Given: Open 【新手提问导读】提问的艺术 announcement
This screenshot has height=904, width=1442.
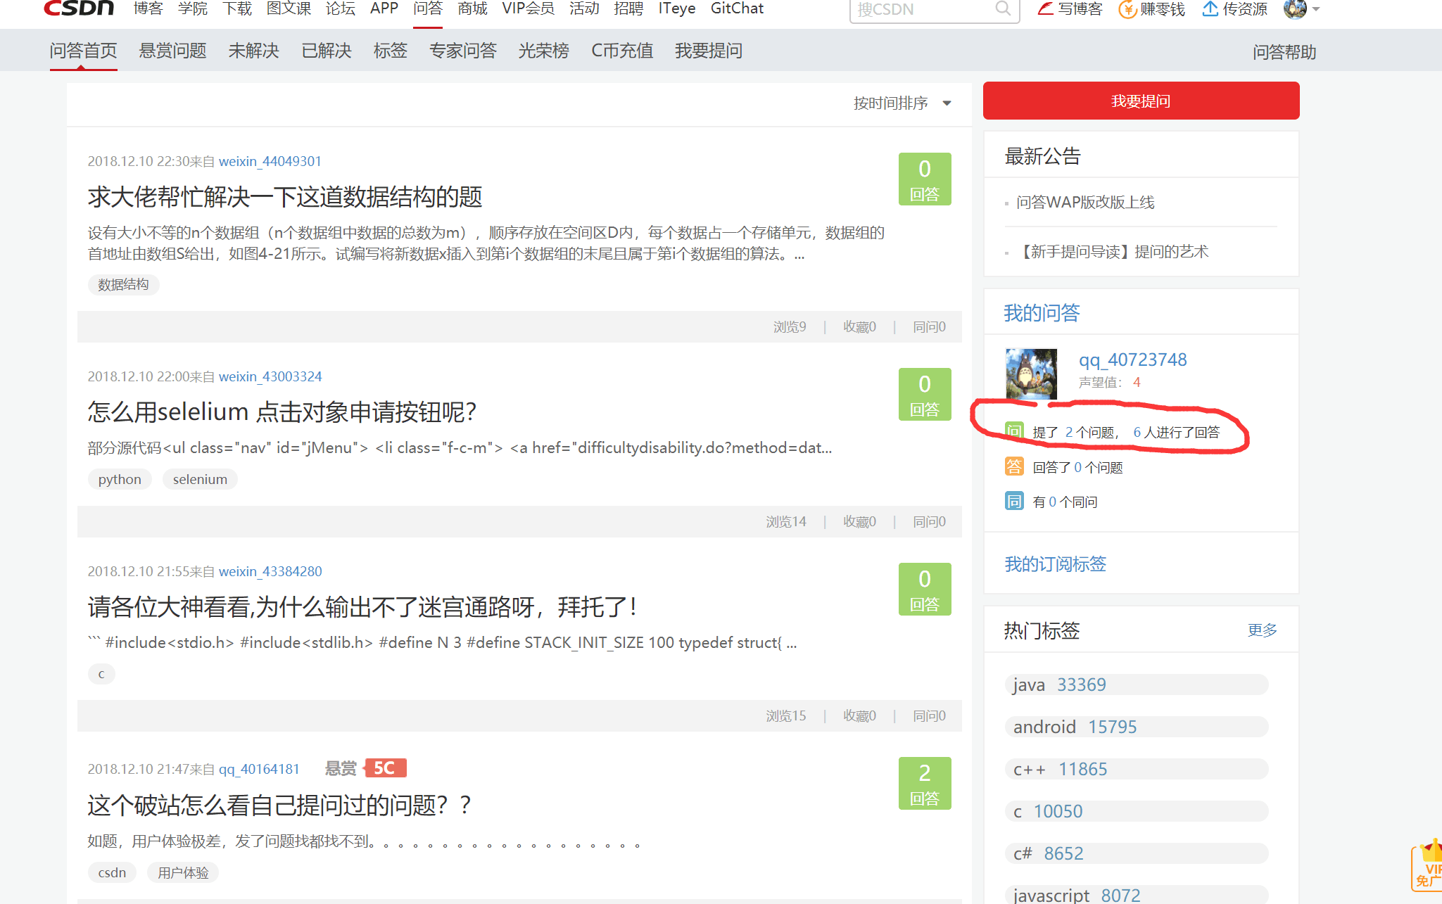Looking at the screenshot, I should click(x=1113, y=251).
